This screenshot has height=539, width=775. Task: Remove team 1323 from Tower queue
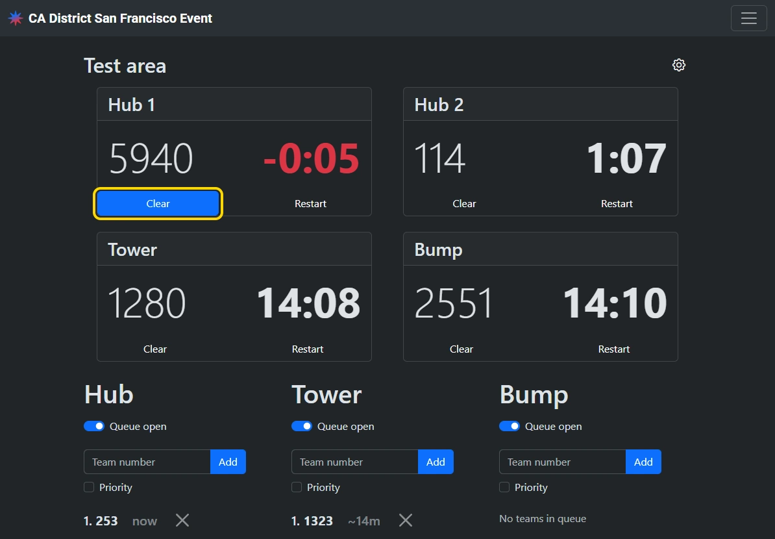click(x=406, y=520)
